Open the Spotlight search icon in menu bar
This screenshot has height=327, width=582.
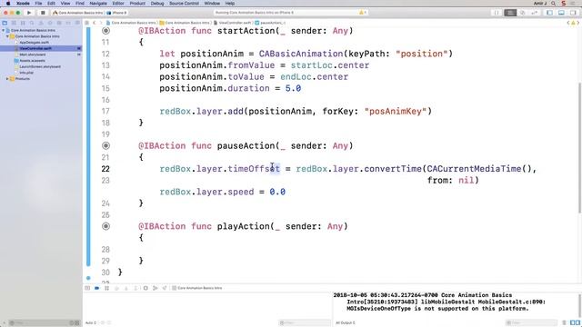pyautogui.click(x=554, y=4)
